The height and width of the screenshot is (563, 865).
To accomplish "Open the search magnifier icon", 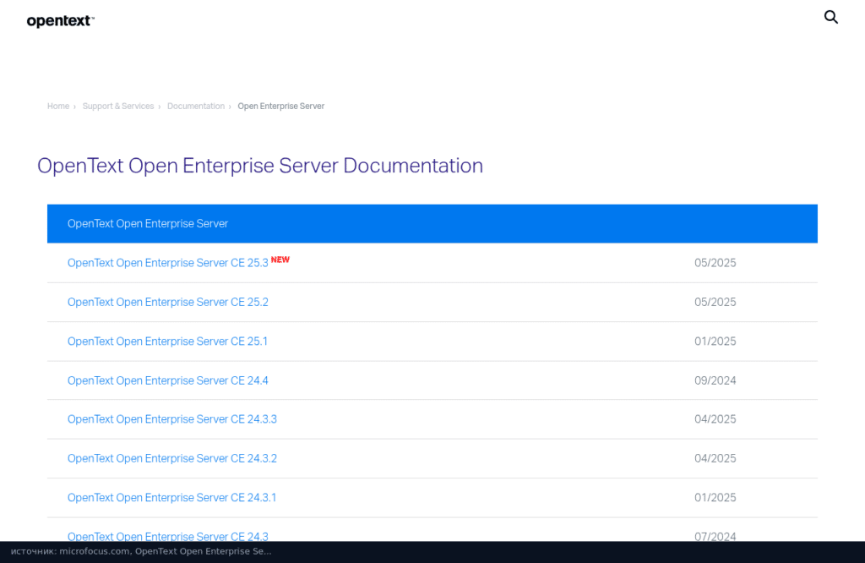I will [831, 17].
